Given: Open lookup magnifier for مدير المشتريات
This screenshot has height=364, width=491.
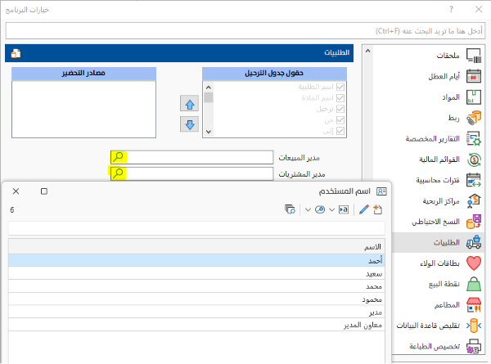Looking at the screenshot, I should pyautogui.click(x=118, y=173).
